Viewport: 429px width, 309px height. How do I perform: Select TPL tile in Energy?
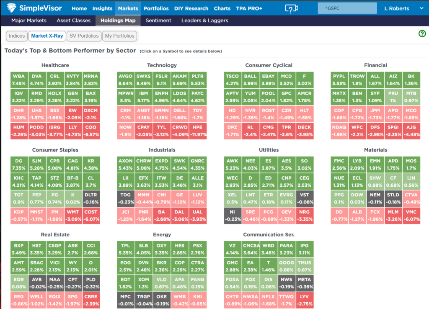(x=126, y=249)
